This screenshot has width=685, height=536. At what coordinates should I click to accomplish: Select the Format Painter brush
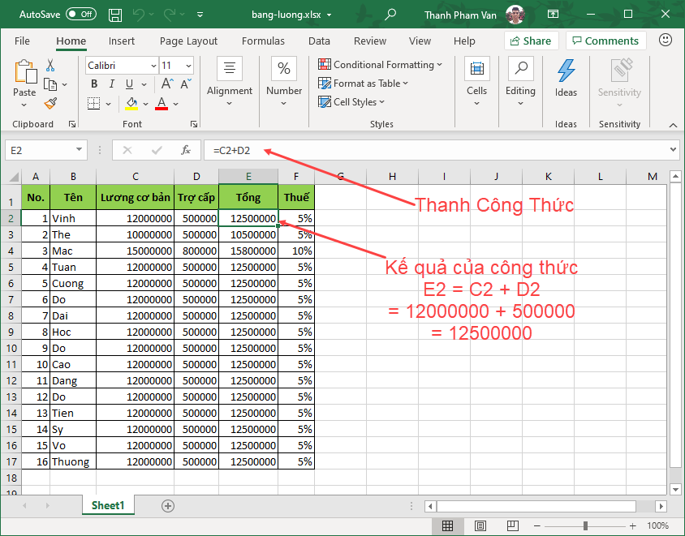(x=50, y=104)
